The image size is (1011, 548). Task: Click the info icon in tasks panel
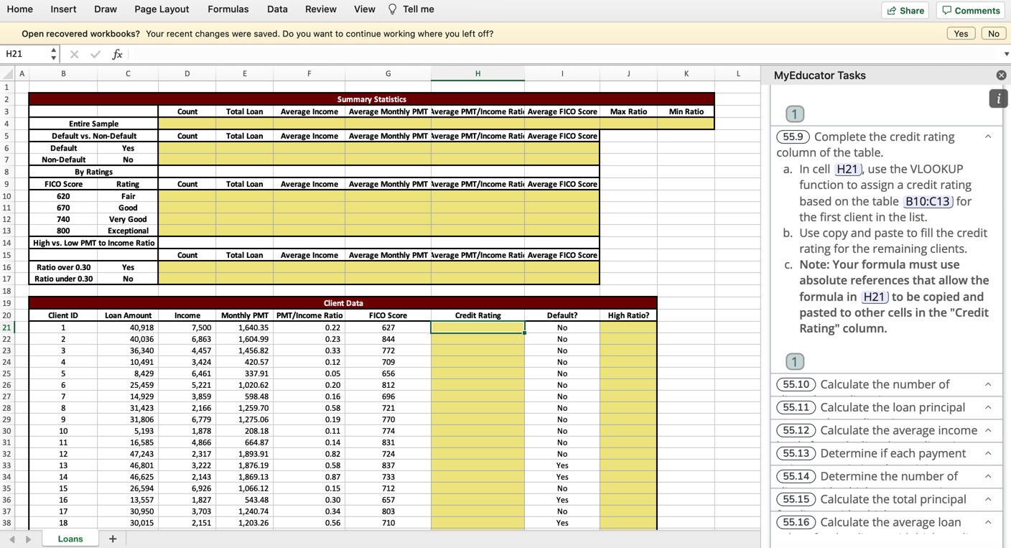(997, 98)
